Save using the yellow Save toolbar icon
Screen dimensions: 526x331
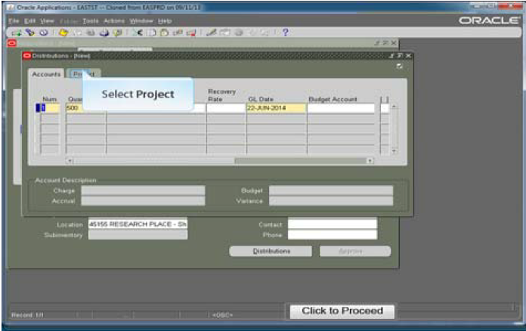click(63, 32)
